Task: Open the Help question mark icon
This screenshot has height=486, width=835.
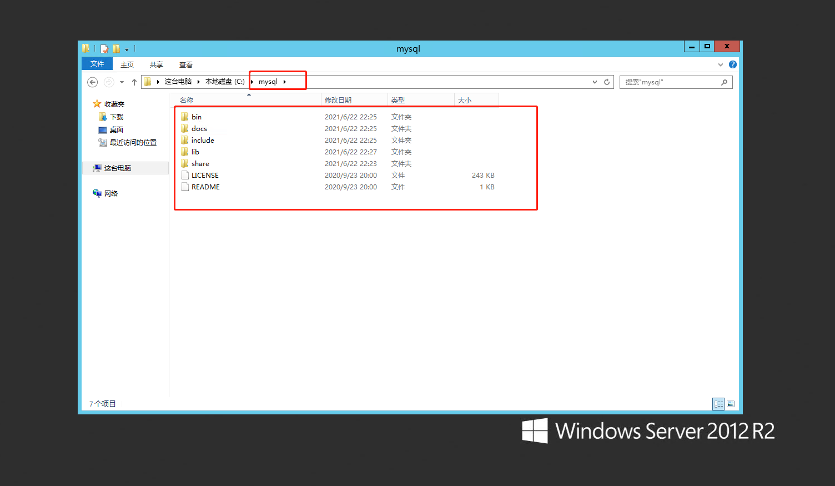Action: 732,64
